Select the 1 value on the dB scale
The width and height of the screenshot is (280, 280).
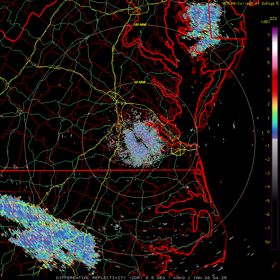(268, 118)
